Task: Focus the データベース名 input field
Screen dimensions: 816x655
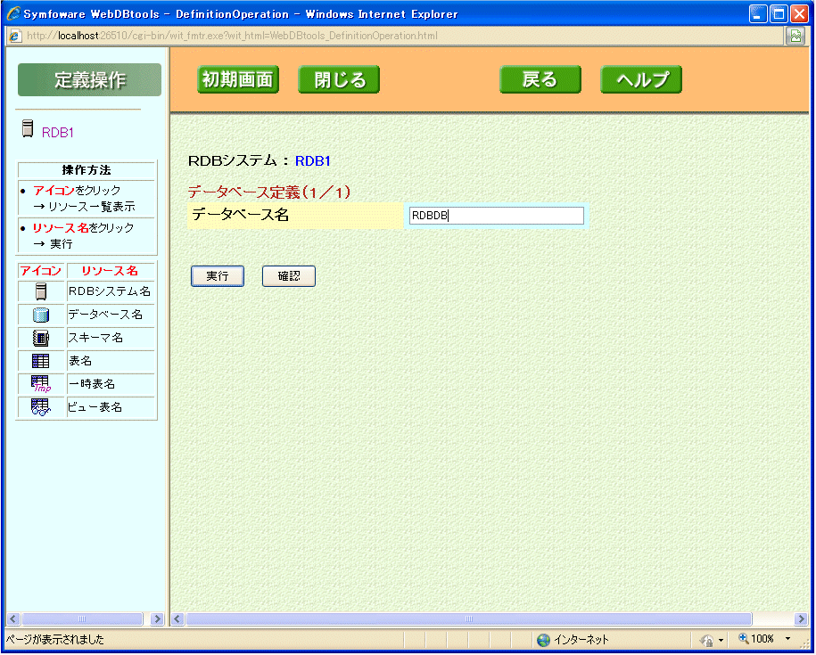Action: click(496, 216)
